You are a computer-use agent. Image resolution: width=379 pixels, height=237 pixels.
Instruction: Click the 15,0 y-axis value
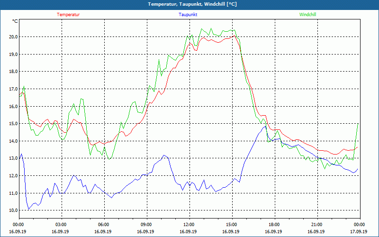coord(14,124)
